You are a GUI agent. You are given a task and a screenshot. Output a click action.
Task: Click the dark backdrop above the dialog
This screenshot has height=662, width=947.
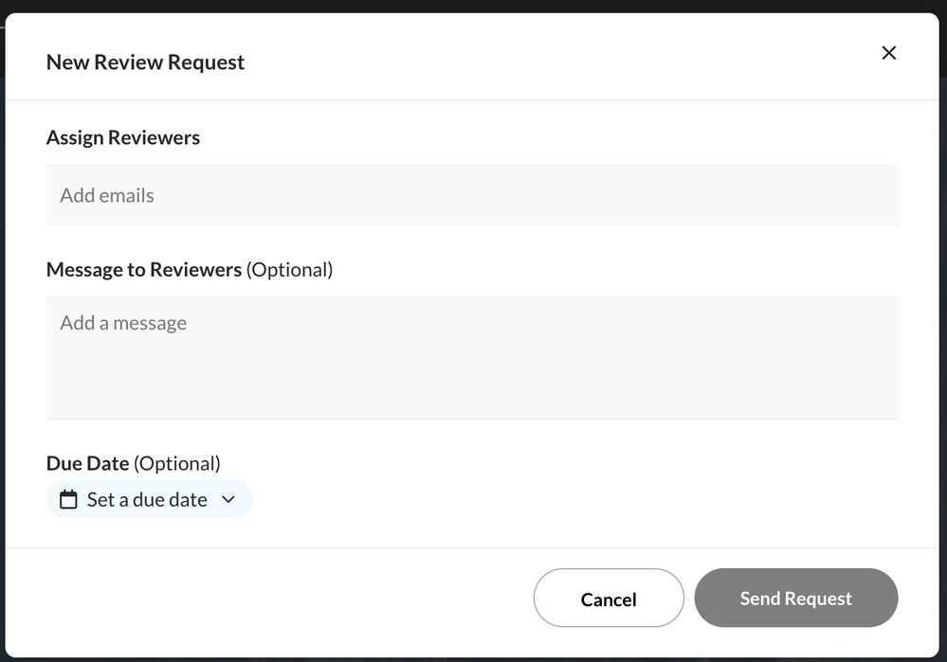[x=474, y=6]
